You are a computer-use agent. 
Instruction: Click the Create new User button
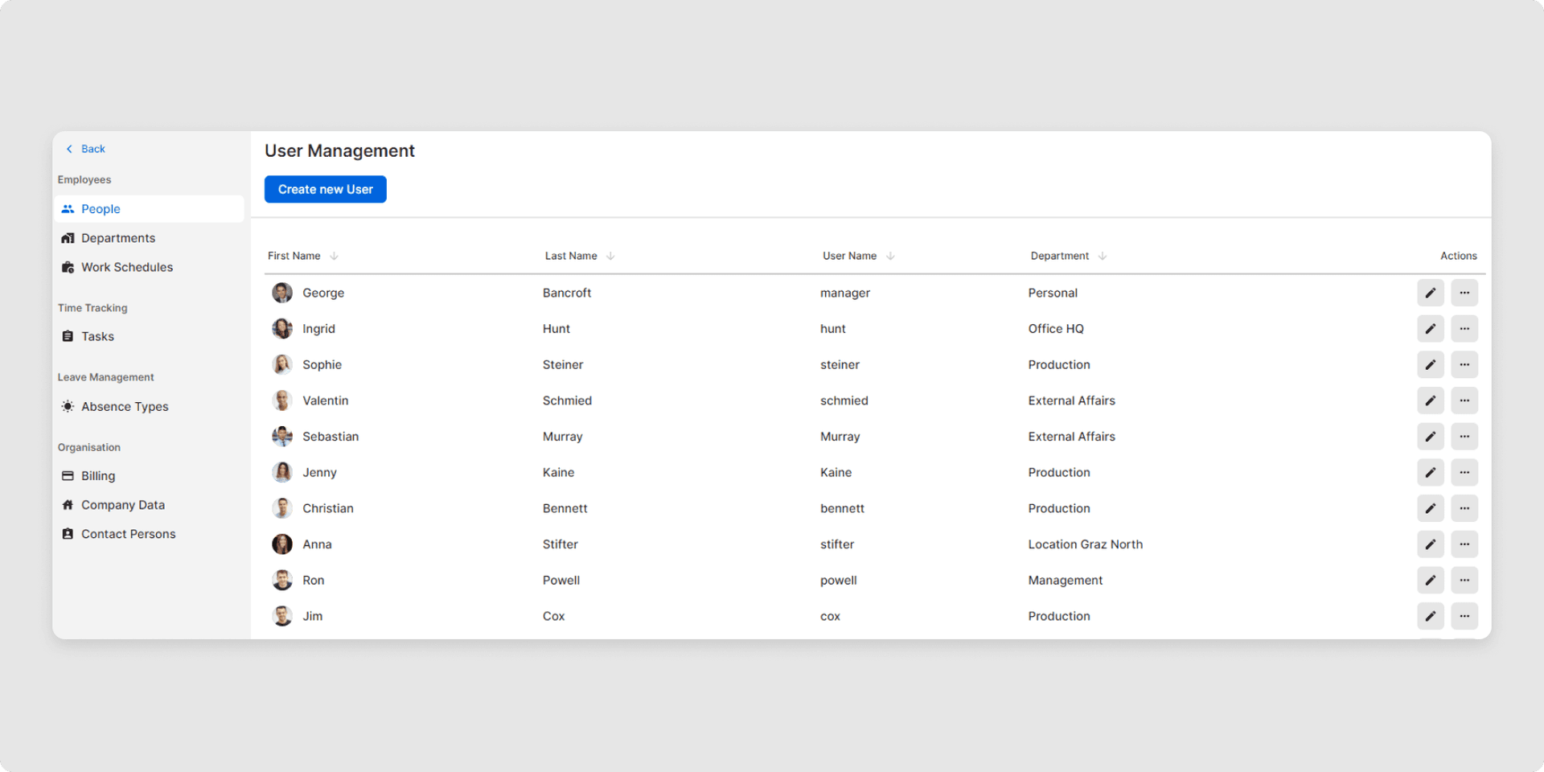(325, 190)
